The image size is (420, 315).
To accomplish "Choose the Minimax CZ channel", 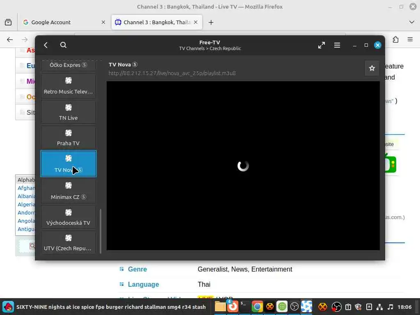I will click(x=68, y=191).
